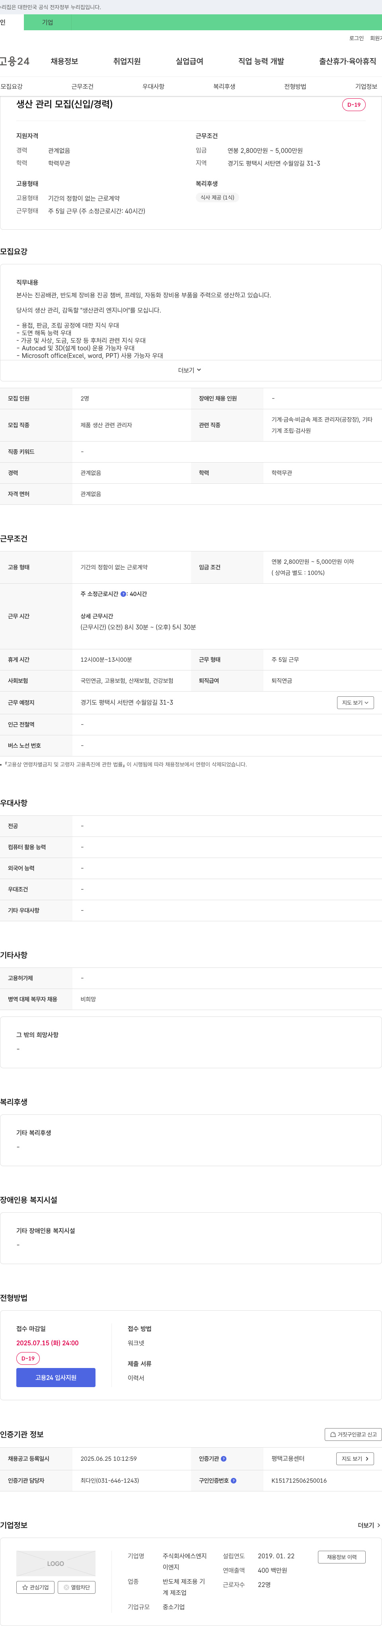Select the contact 최다인(031-646-1243)
The height and width of the screenshot is (1626, 382).
[110, 1480]
